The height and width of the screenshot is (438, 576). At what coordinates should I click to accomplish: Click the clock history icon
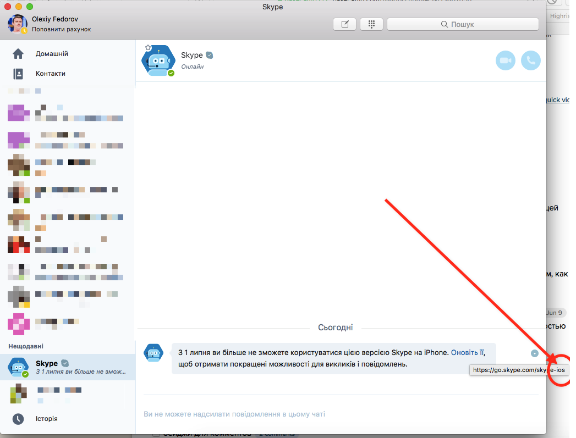(x=18, y=419)
